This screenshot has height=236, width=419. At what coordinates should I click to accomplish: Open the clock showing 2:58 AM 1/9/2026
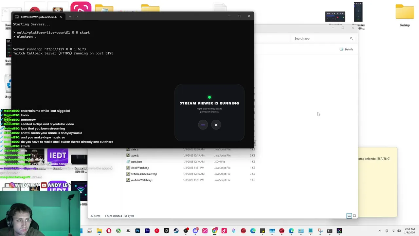tap(410, 231)
